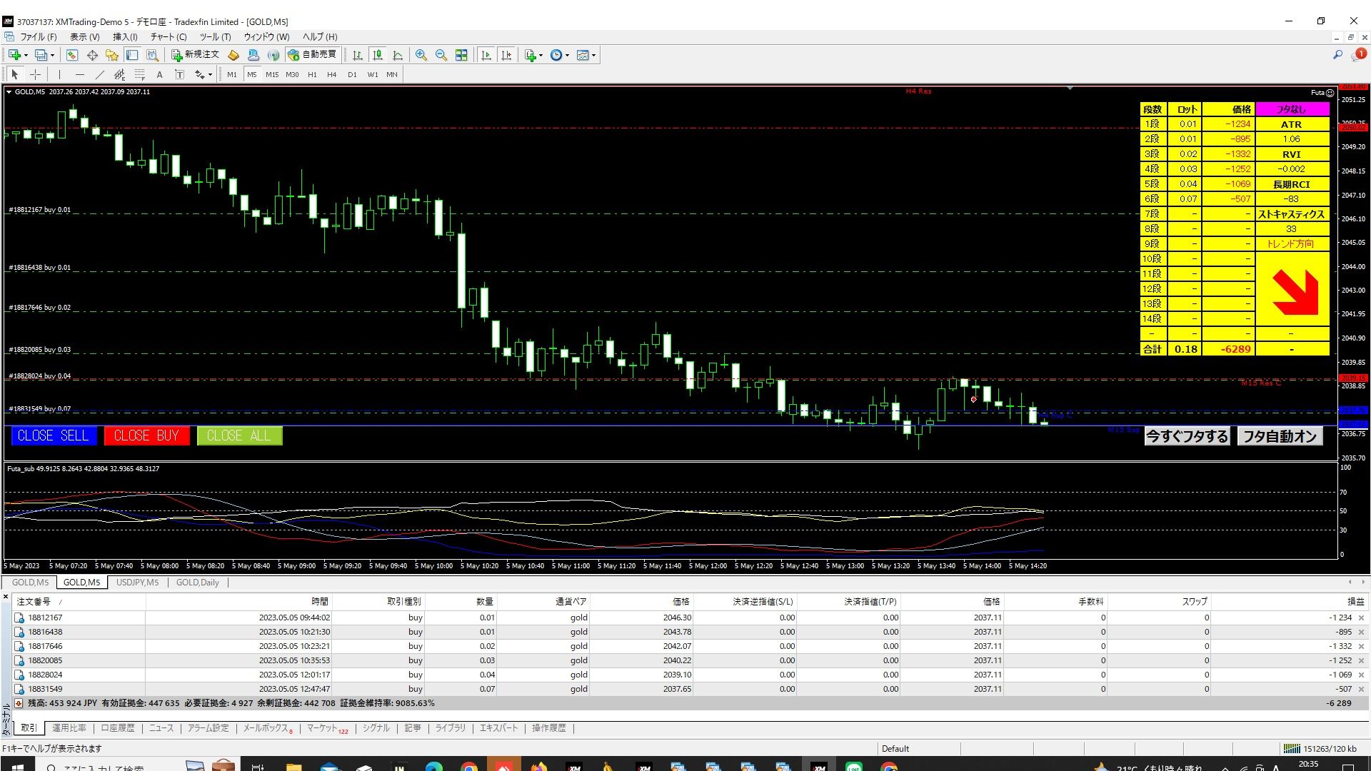Click the crosshair cursor tool icon

pos(35,74)
